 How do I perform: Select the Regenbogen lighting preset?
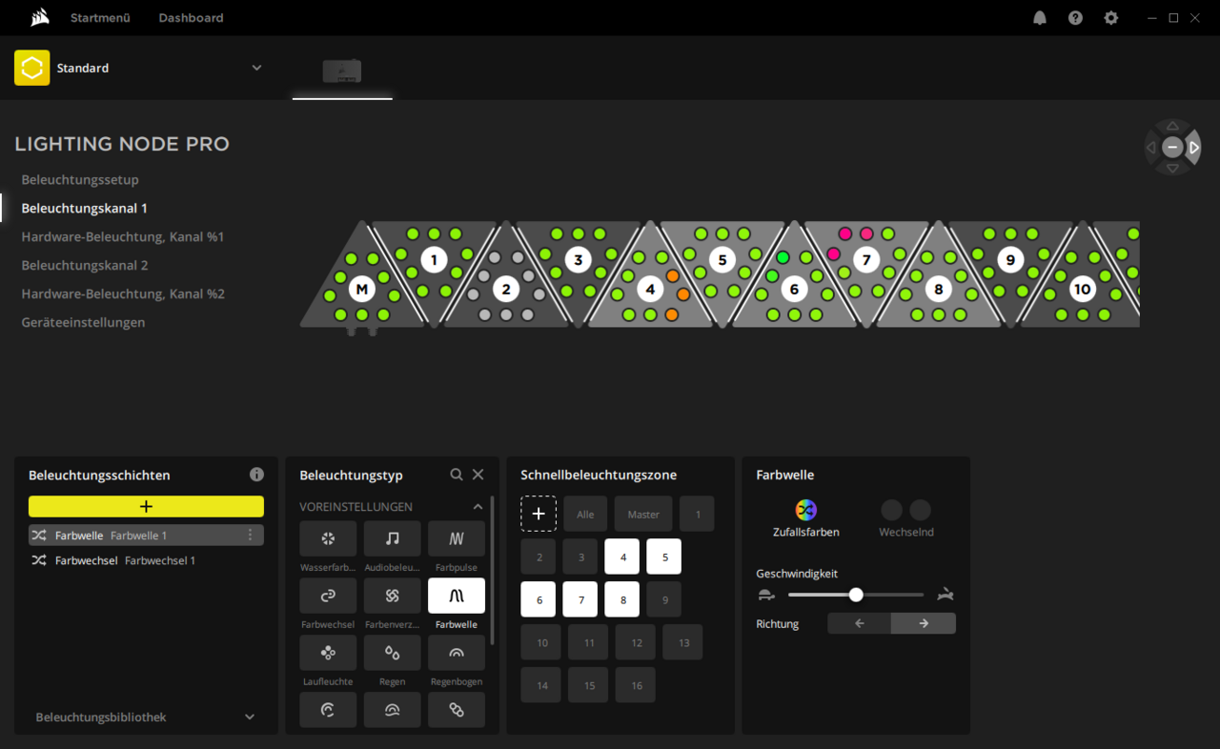pos(456,653)
